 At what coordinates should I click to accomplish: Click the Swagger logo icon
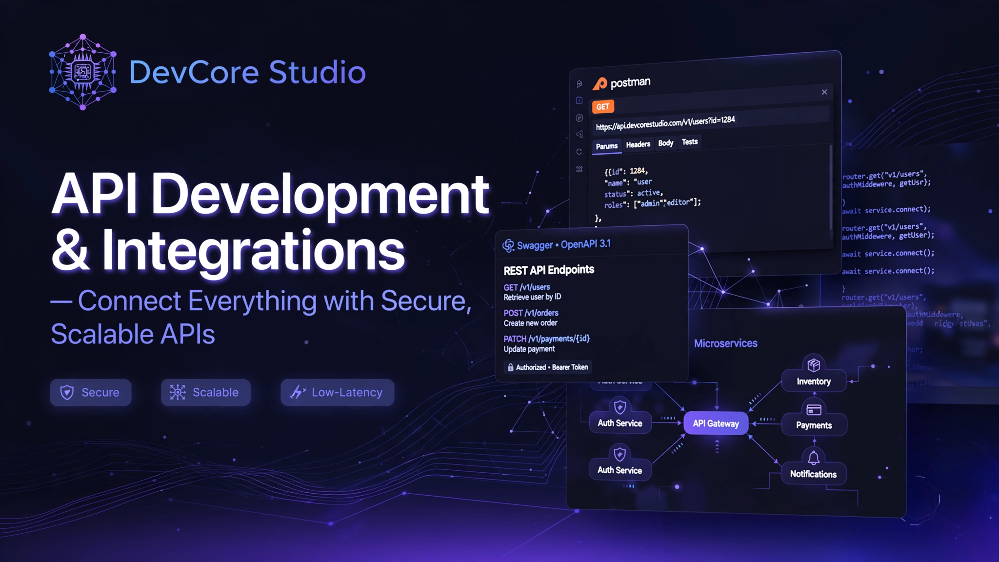coord(508,245)
